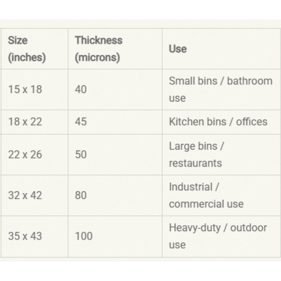
Task: Click the 45 microns thickness value
Action: pyautogui.click(x=81, y=122)
